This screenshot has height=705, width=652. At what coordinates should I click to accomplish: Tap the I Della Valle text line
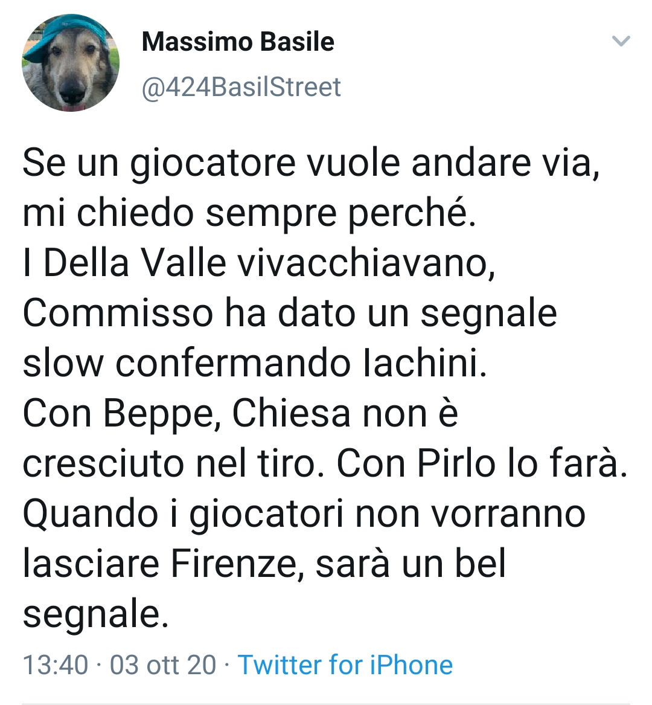click(x=260, y=262)
